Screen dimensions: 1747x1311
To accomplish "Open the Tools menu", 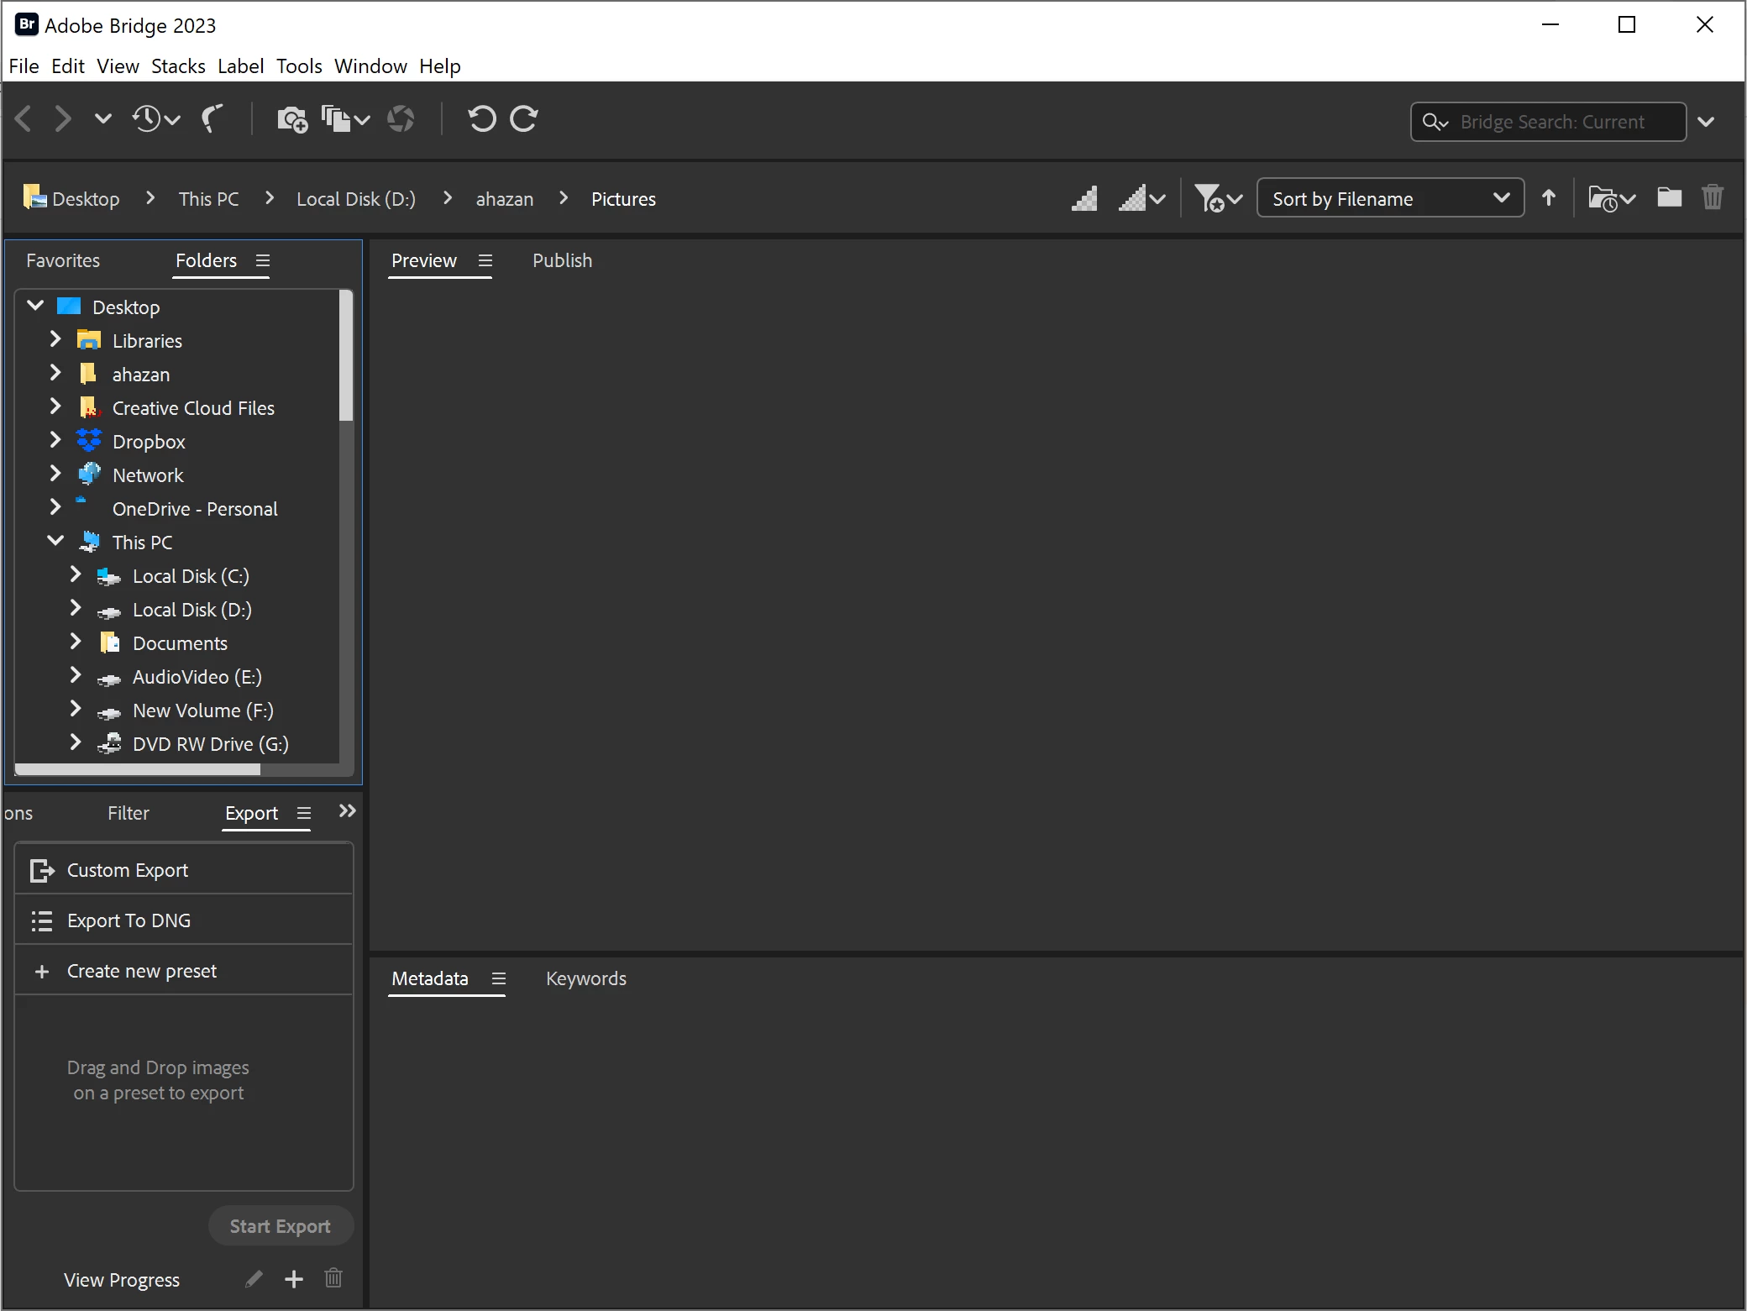I will pos(299,66).
